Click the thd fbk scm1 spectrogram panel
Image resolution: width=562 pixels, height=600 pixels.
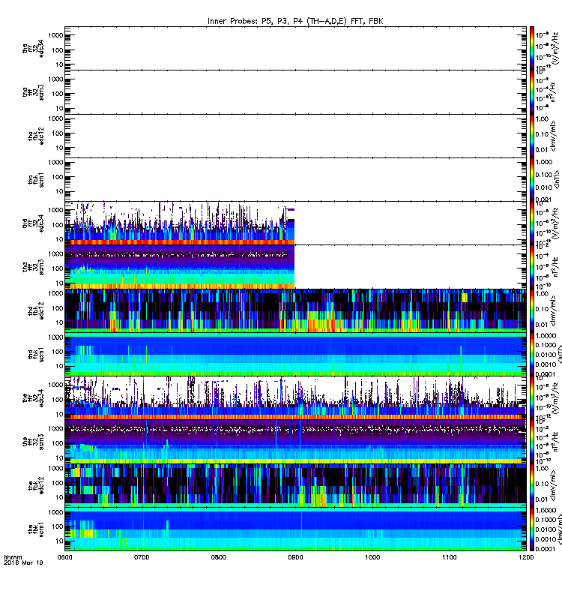click(295, 354)
